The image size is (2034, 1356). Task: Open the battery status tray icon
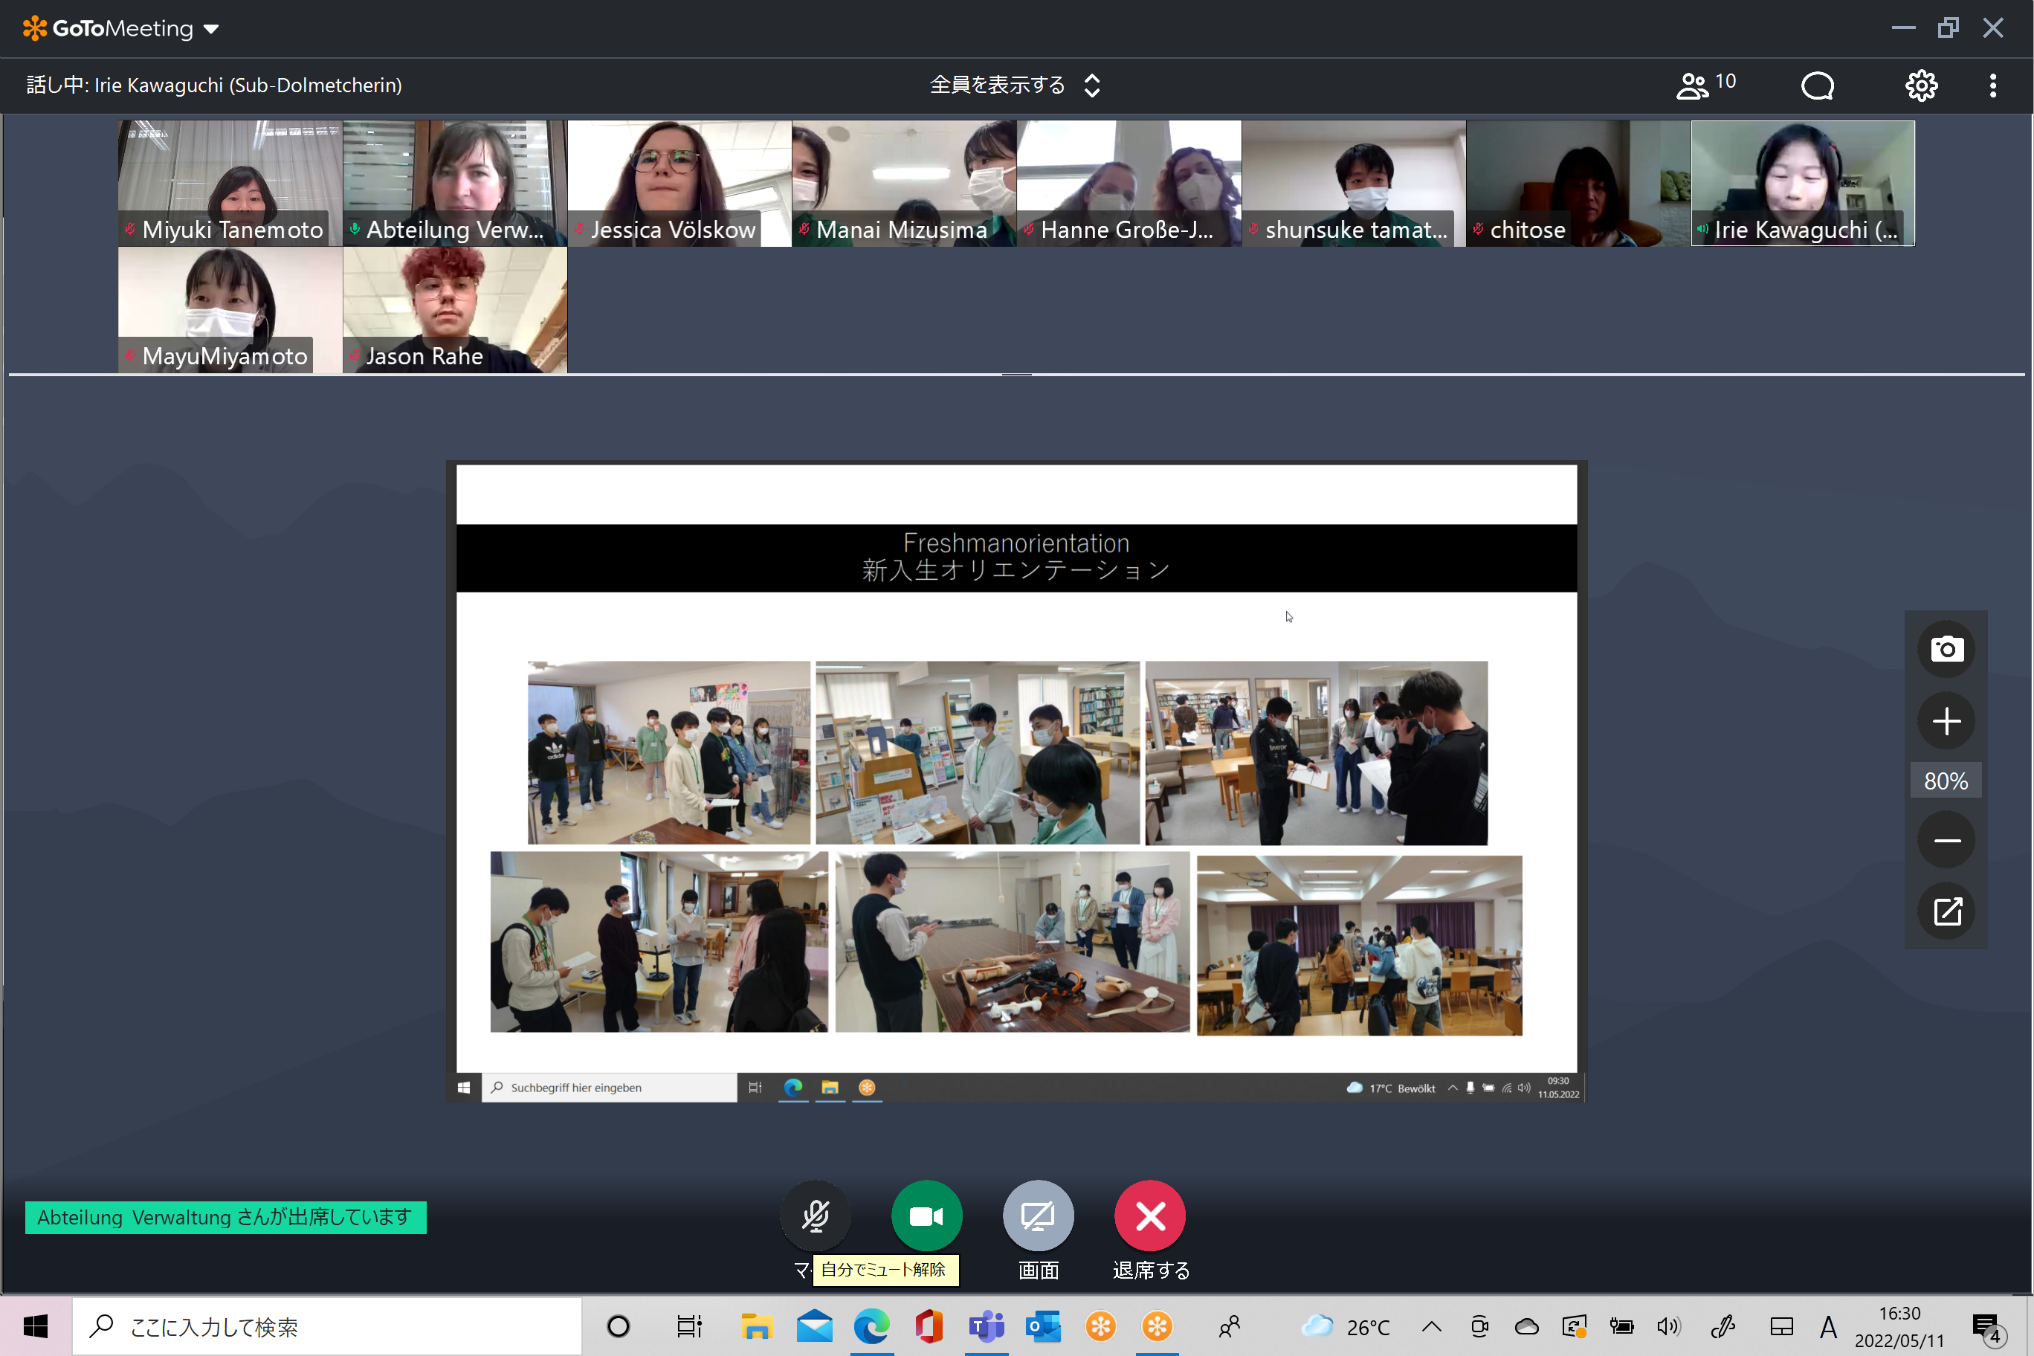tap(1621, 1326)
